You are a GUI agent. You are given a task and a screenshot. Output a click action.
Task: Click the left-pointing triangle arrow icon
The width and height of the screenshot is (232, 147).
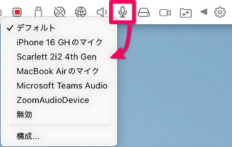204,12
